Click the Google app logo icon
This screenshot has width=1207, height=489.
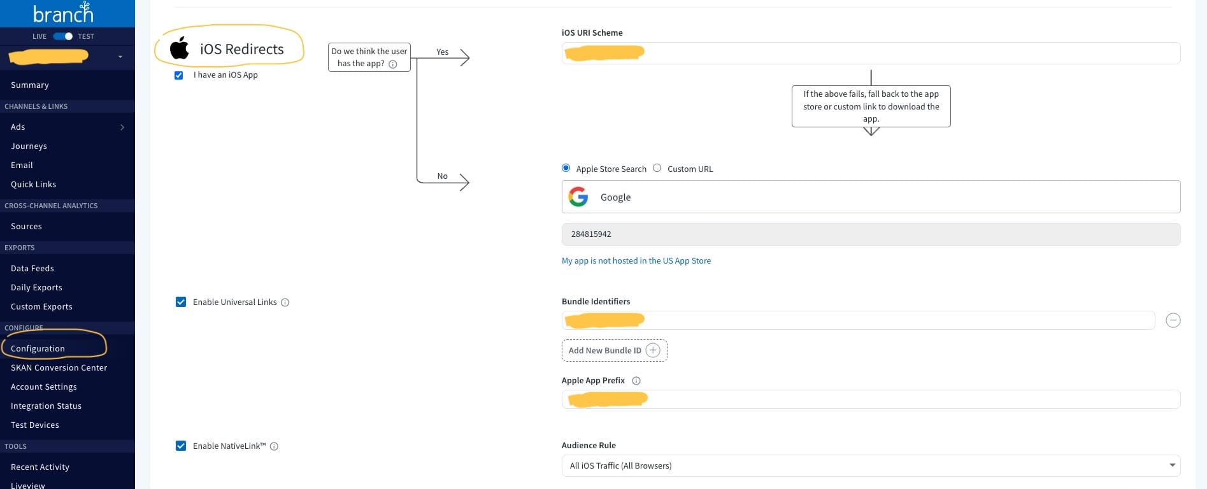tap(578, 197)
